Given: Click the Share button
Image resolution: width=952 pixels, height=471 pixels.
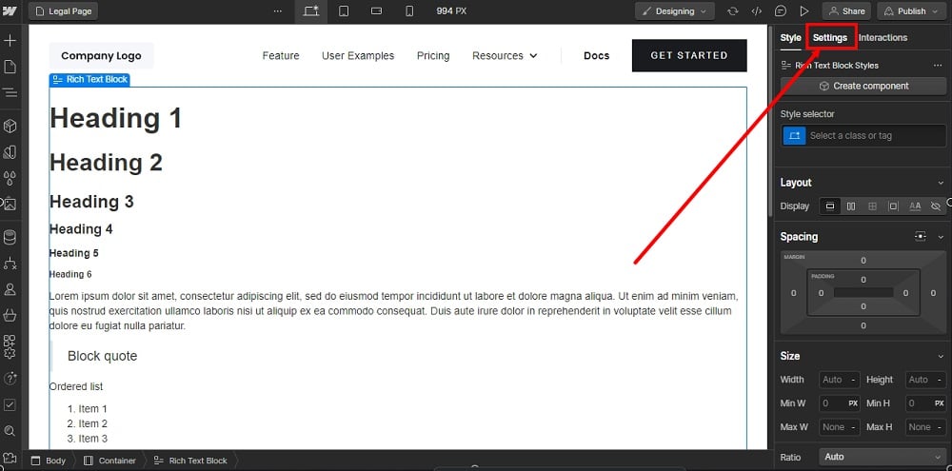Looking at the screenshot, I should click(x=845, y=11).
